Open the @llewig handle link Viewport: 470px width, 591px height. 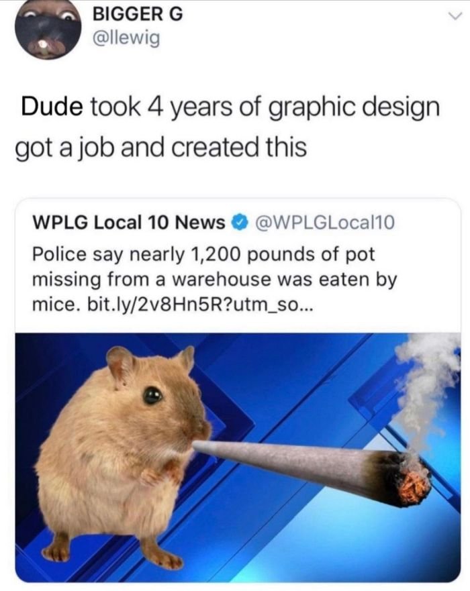126,38
